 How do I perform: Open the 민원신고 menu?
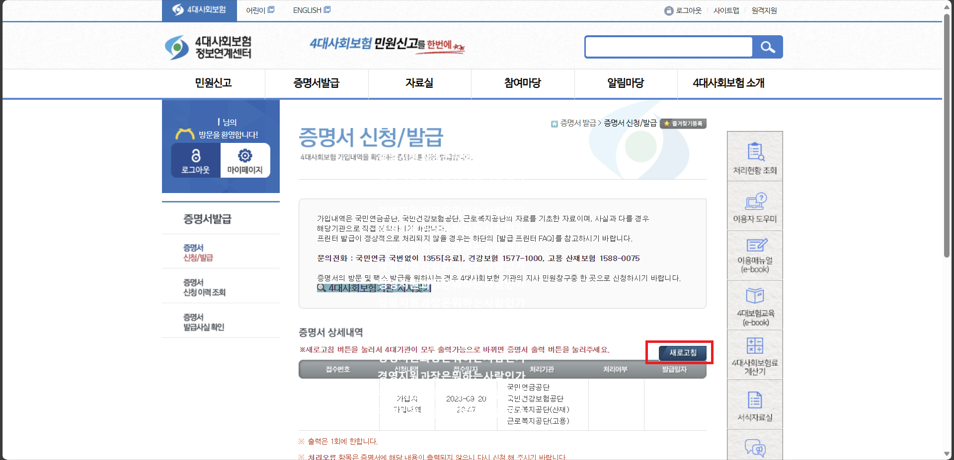coord(214,83)
